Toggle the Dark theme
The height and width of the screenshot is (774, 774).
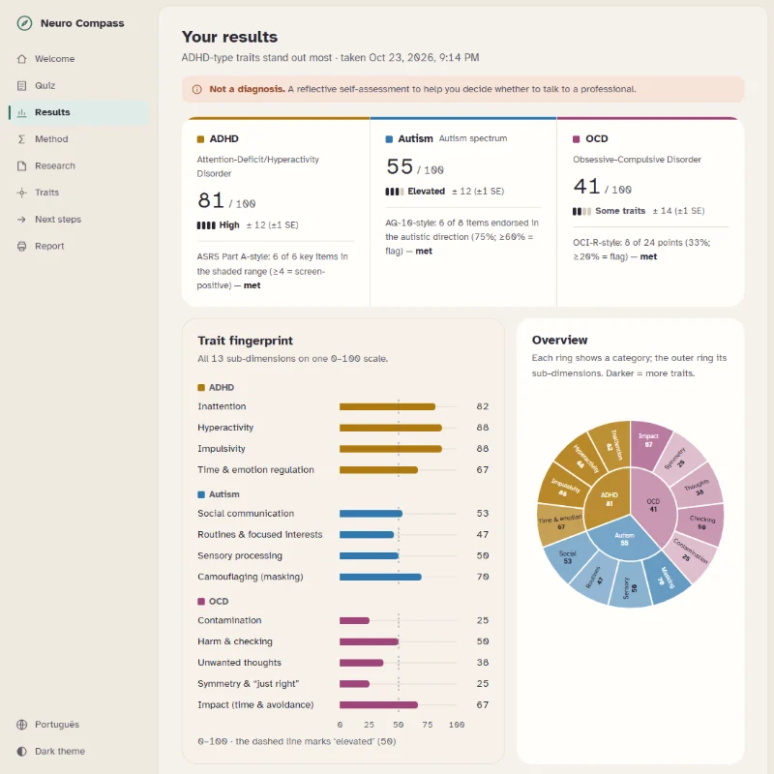pos(78,751)
